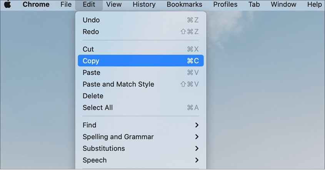The image size is (325, 170).
Task: Open the Window menu
Action: [283, 4]
